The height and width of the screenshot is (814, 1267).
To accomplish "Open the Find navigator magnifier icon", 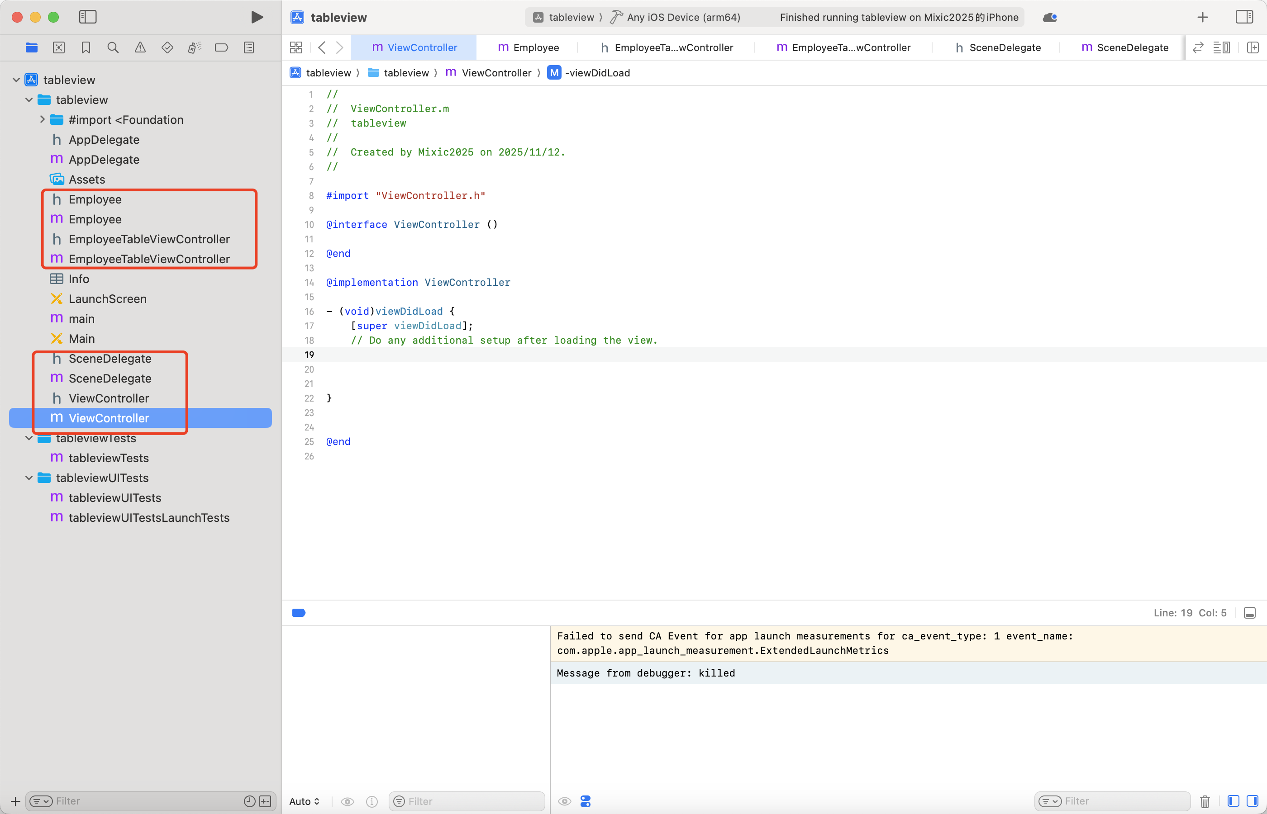I will point(113,47).
